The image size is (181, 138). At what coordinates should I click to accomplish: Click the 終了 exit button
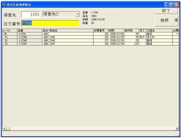[166, 11]
